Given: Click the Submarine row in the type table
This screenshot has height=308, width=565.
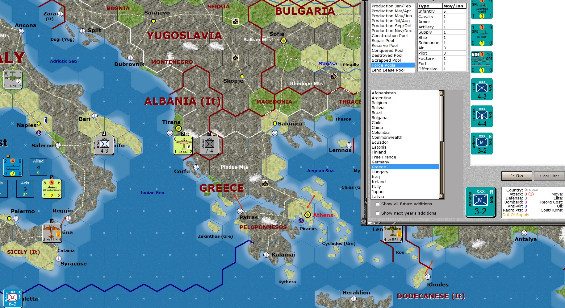Looking at the screenshot, I should [442, 43].
